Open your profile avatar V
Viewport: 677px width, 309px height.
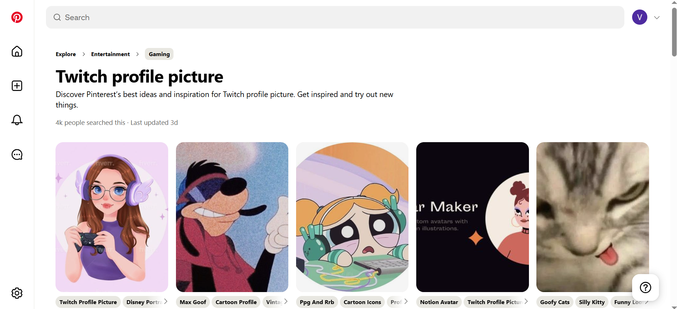(640, 17)
